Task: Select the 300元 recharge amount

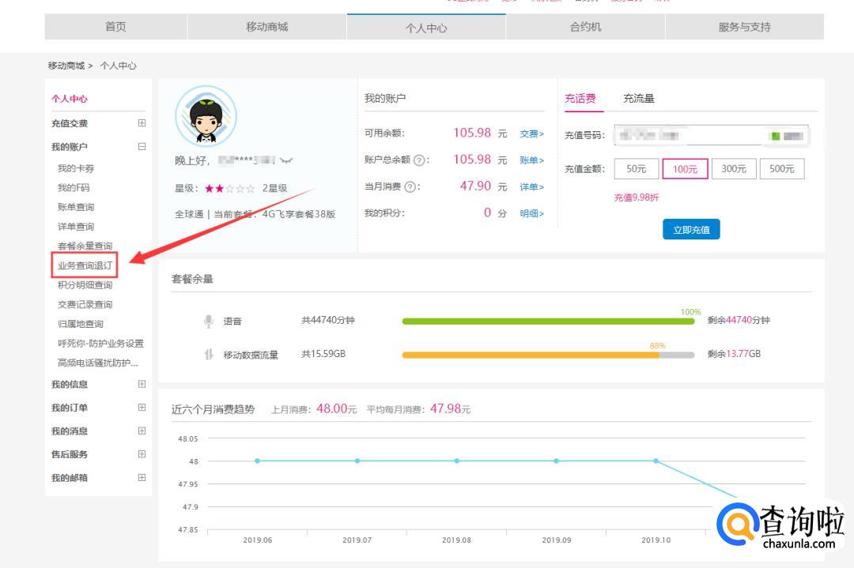Action: 734,168
